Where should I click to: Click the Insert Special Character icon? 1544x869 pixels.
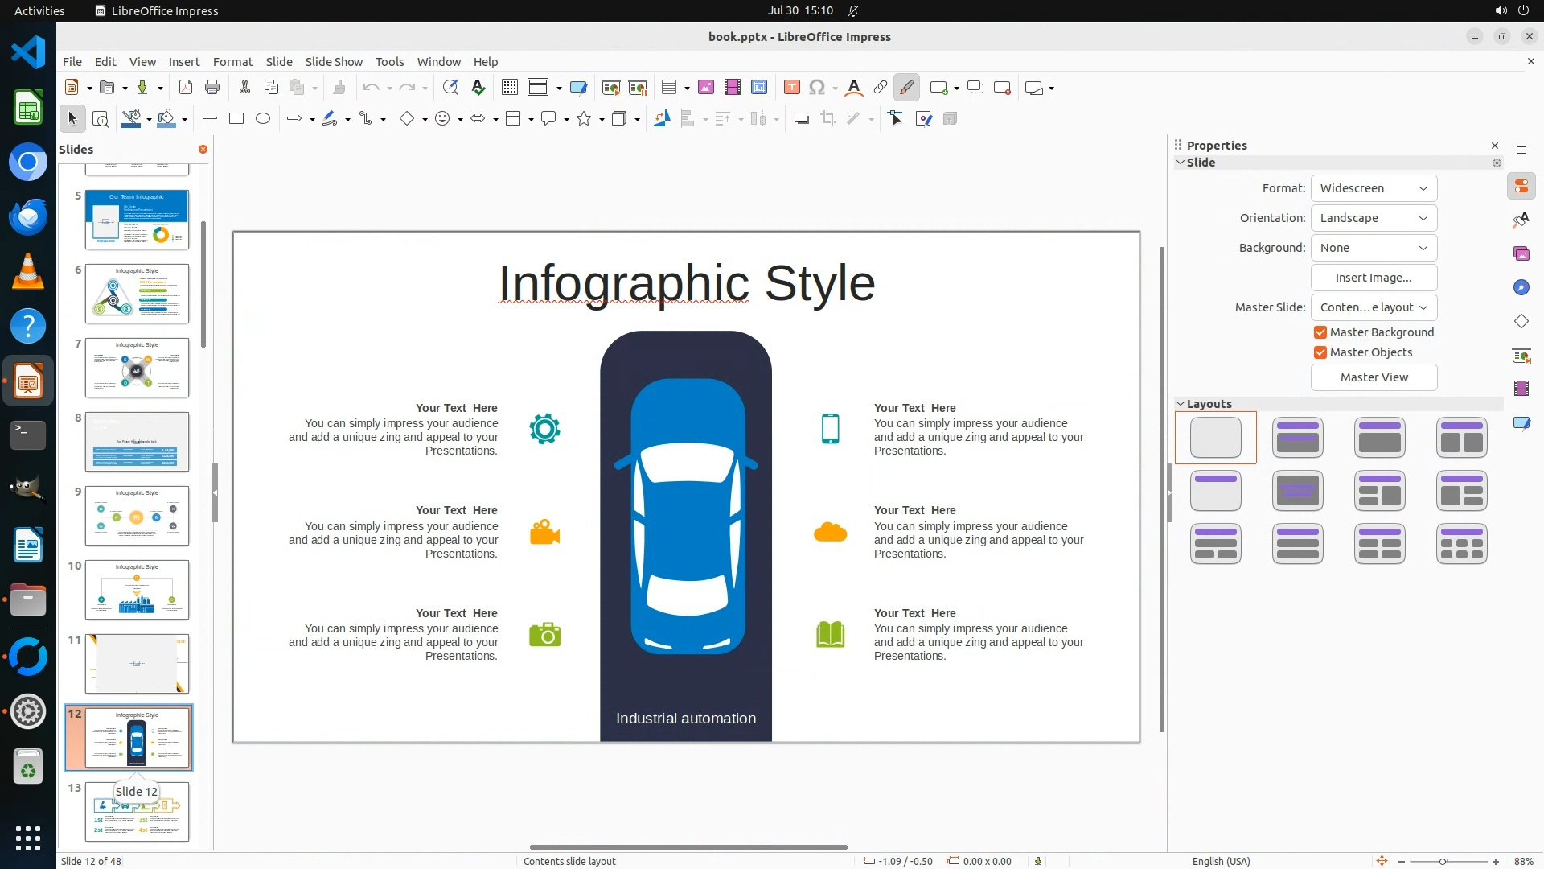[x=817, y=88]
